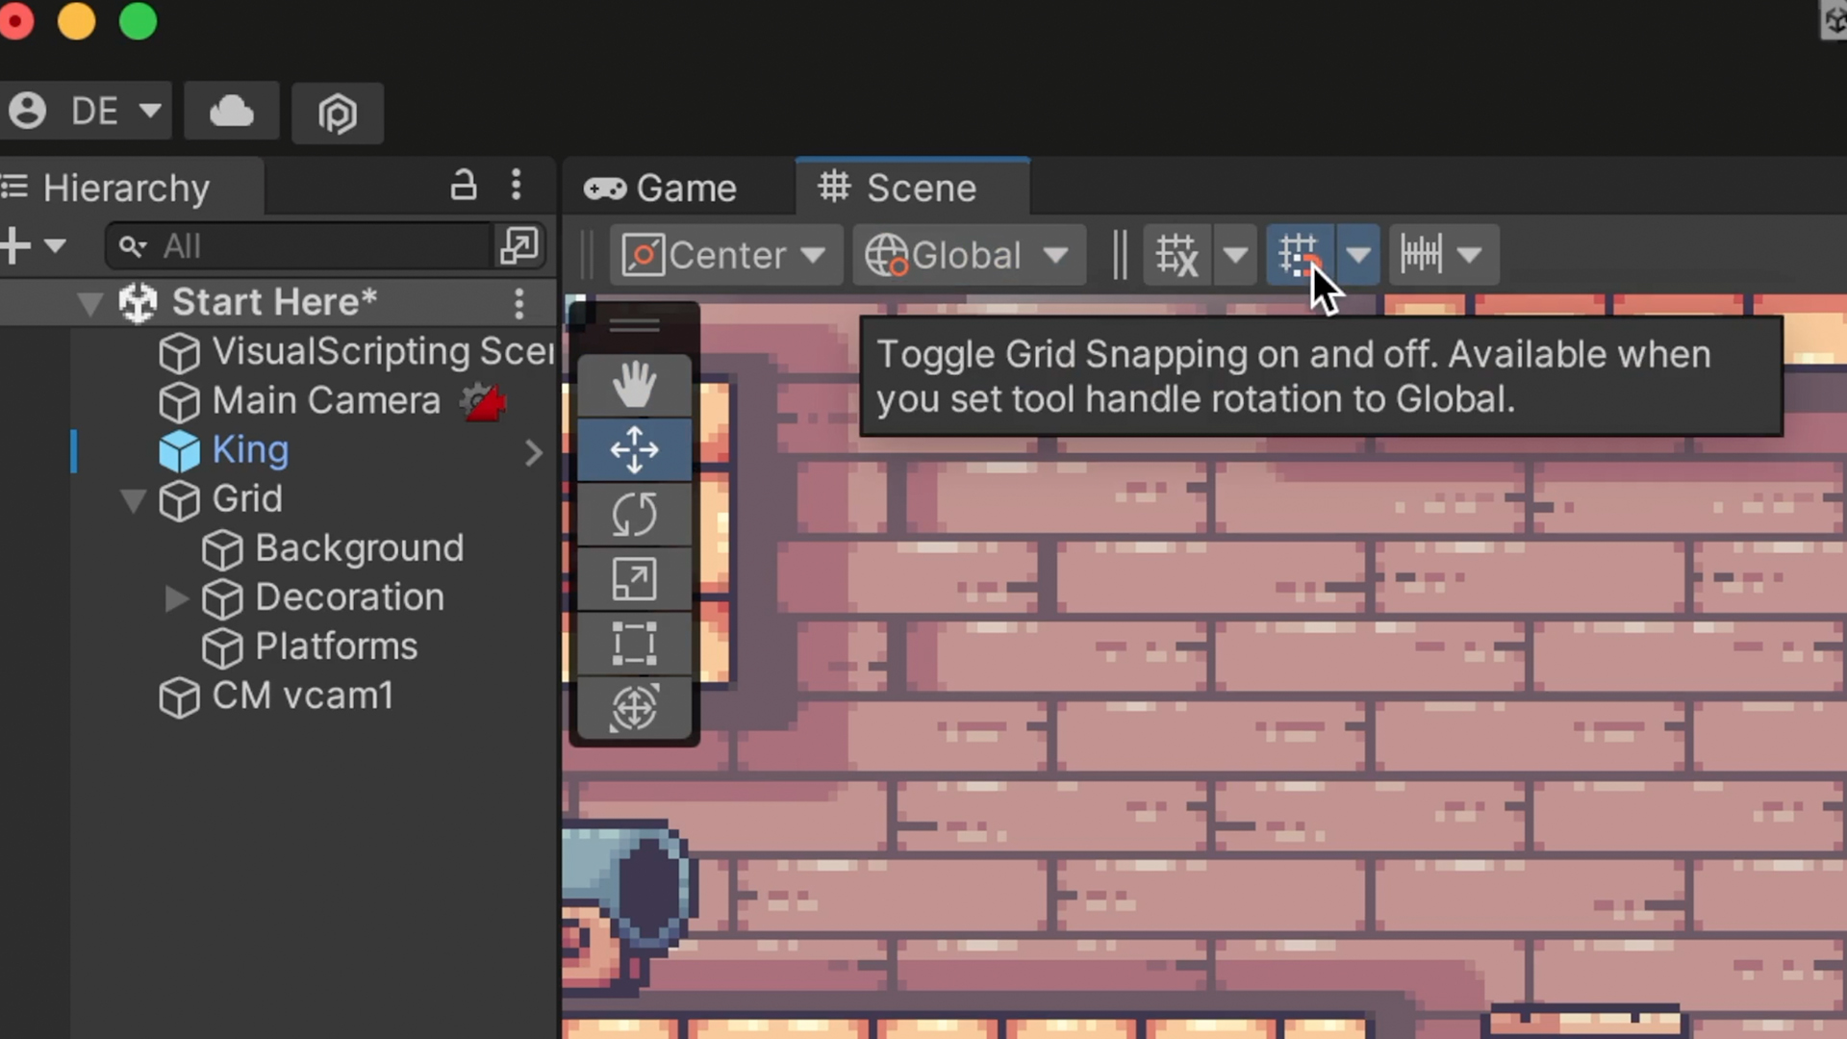Toggle increment snapping button

[x=1421, y=255]
